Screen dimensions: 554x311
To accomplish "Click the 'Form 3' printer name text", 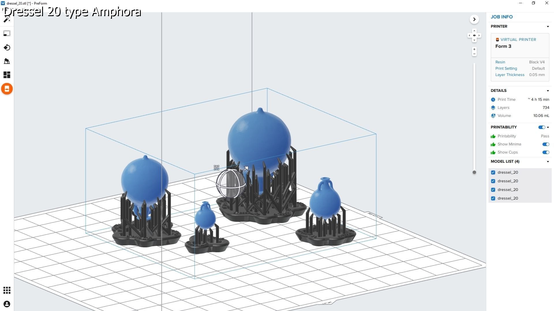I will [x=503, y=46].
